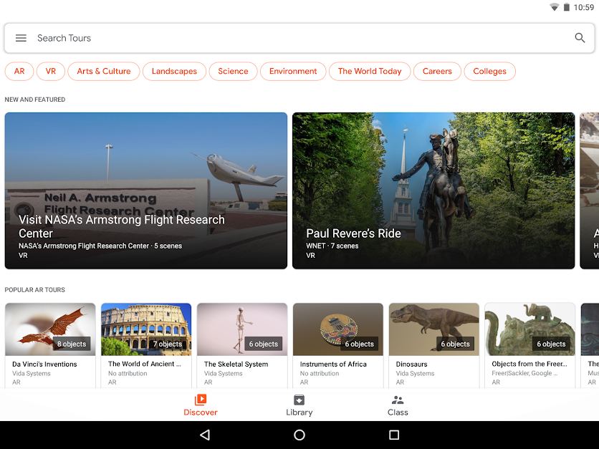This screenshot has width=599, height=449.
Task: Open the Dinosaurs AR tour card
Action: [x=434, y=346]
